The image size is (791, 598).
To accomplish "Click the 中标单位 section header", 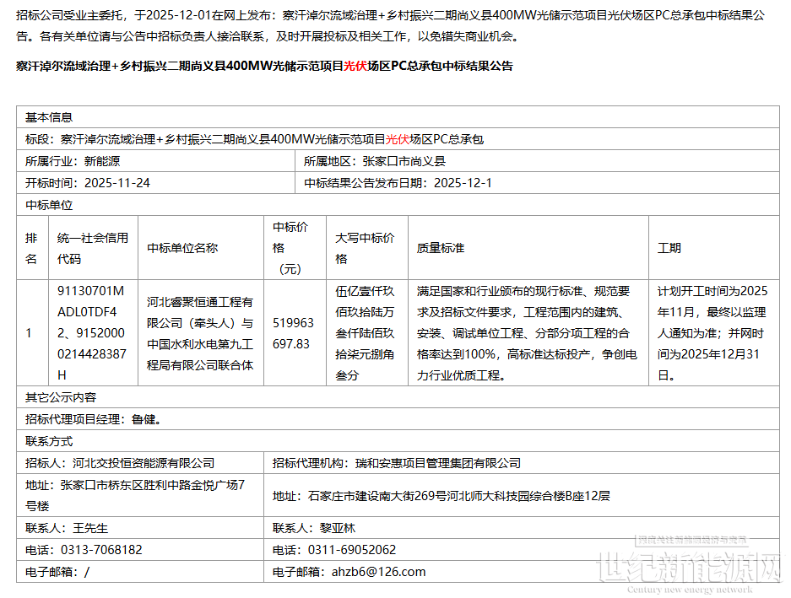I will 49,205.
